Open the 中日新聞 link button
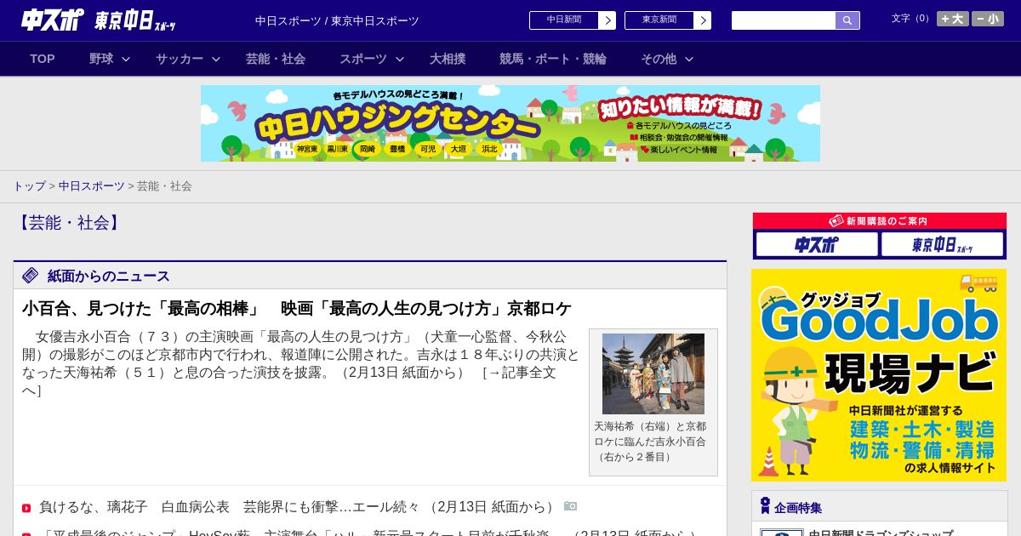 click(x=564, y=20)
